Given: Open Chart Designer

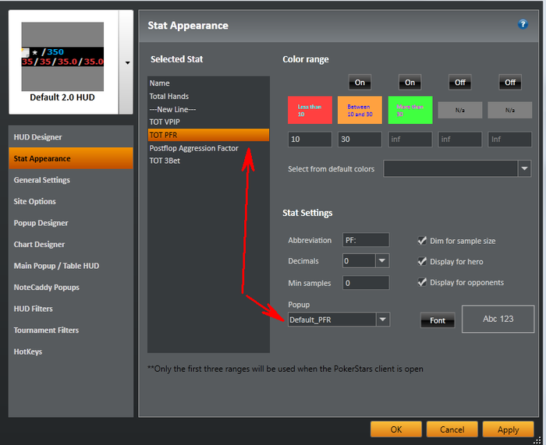Looking at the screenshot, I should tap(71, 244).
